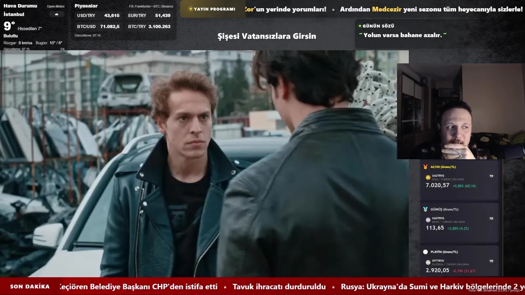The width and height of the screenshot is (525, 295).
Task: Click the Piyasalar widget title
Action: point(86,6)
